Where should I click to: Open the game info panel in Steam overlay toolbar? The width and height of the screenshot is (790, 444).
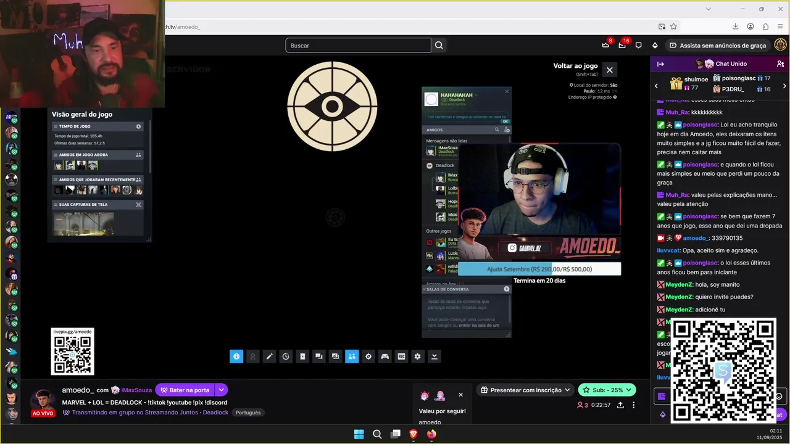236,356
